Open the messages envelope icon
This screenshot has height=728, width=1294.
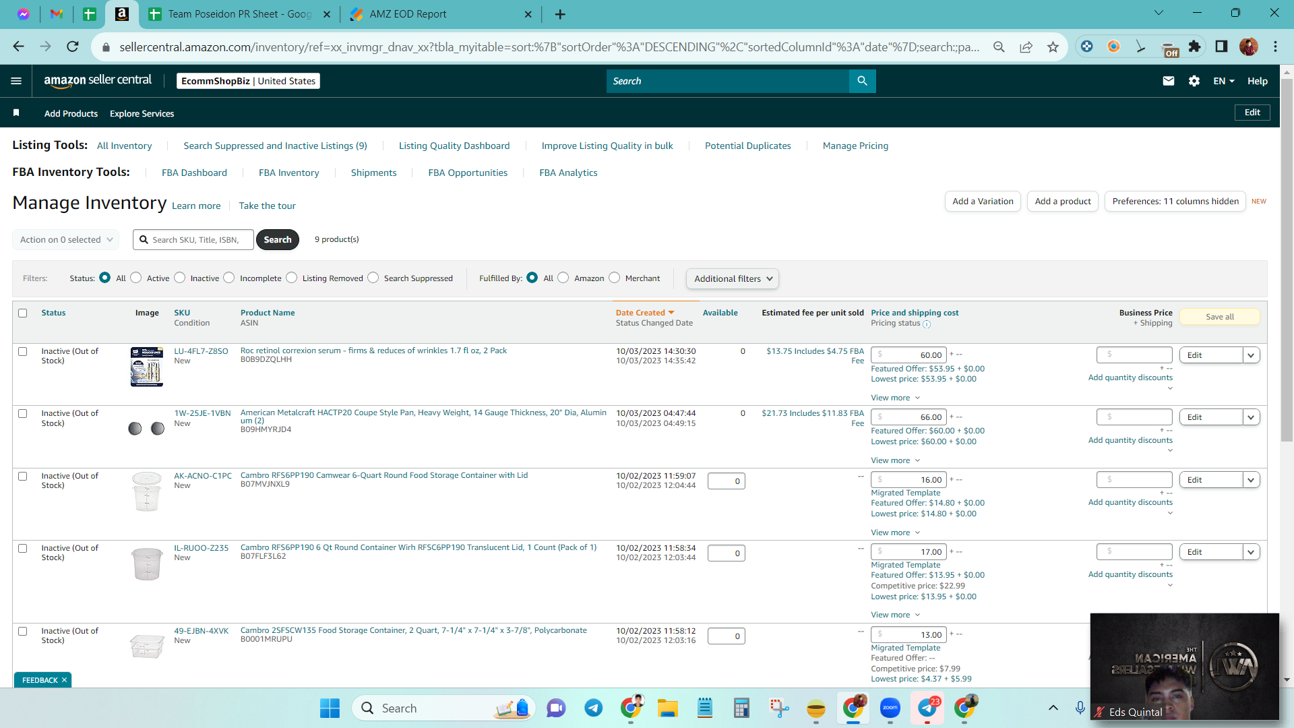pos(1169,81)
